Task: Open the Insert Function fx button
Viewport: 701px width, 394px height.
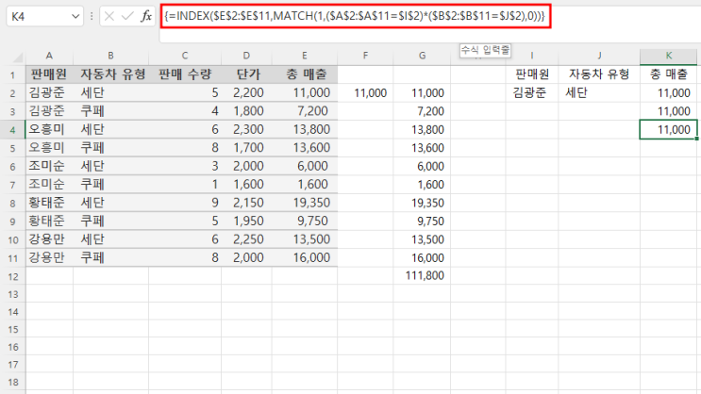Action: click(145, 17)
